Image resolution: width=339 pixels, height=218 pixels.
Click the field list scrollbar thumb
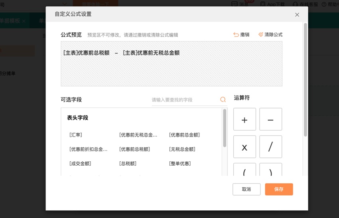tap(225, 128)
